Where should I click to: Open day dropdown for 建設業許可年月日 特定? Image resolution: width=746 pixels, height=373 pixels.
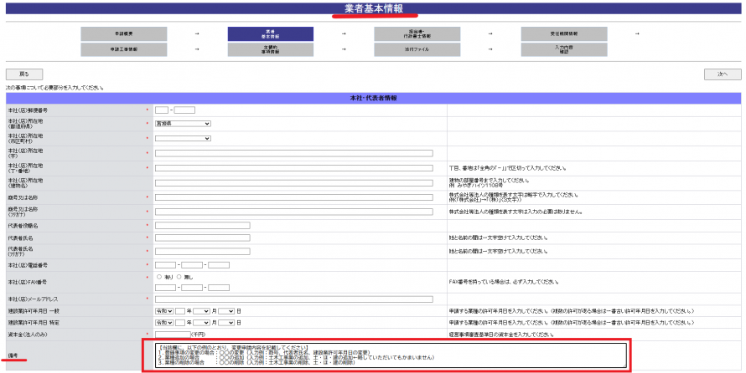tap(226, 323)
